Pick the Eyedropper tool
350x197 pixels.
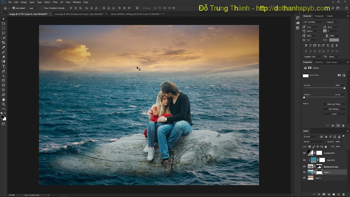click(4, 47)
